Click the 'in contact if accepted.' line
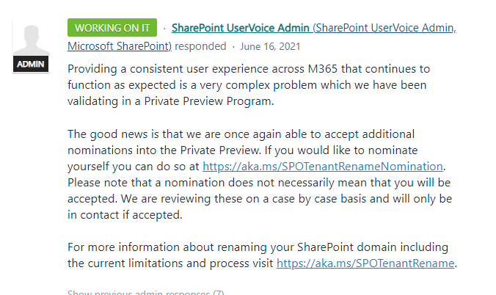The width and height of the screenshot is (496, 295). point(125,214)
